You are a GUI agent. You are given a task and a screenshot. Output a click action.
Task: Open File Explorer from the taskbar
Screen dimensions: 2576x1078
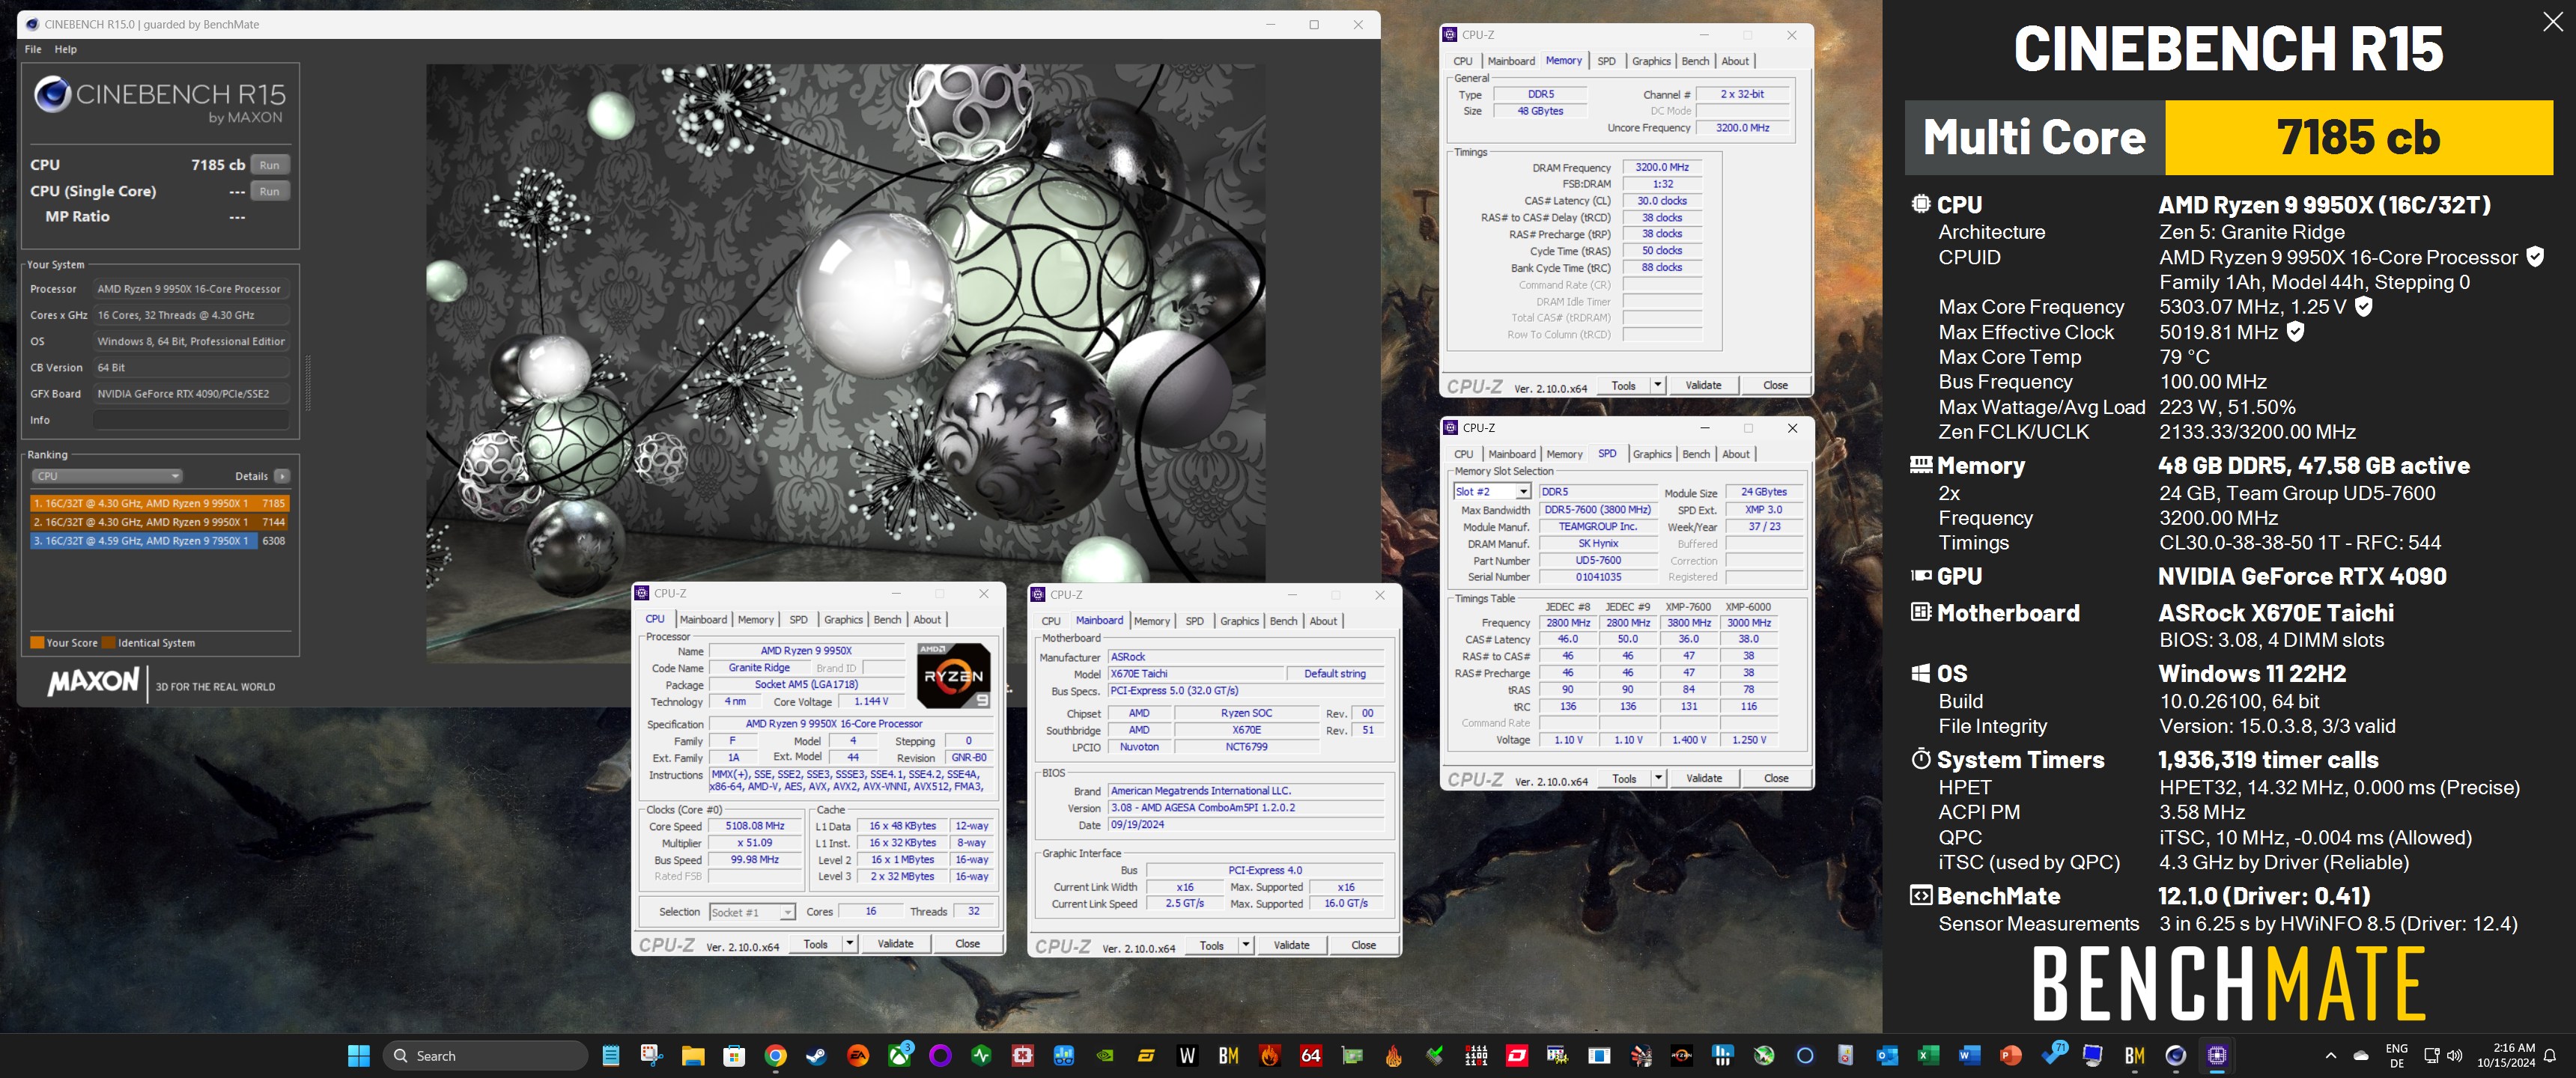click(693, 1056)
